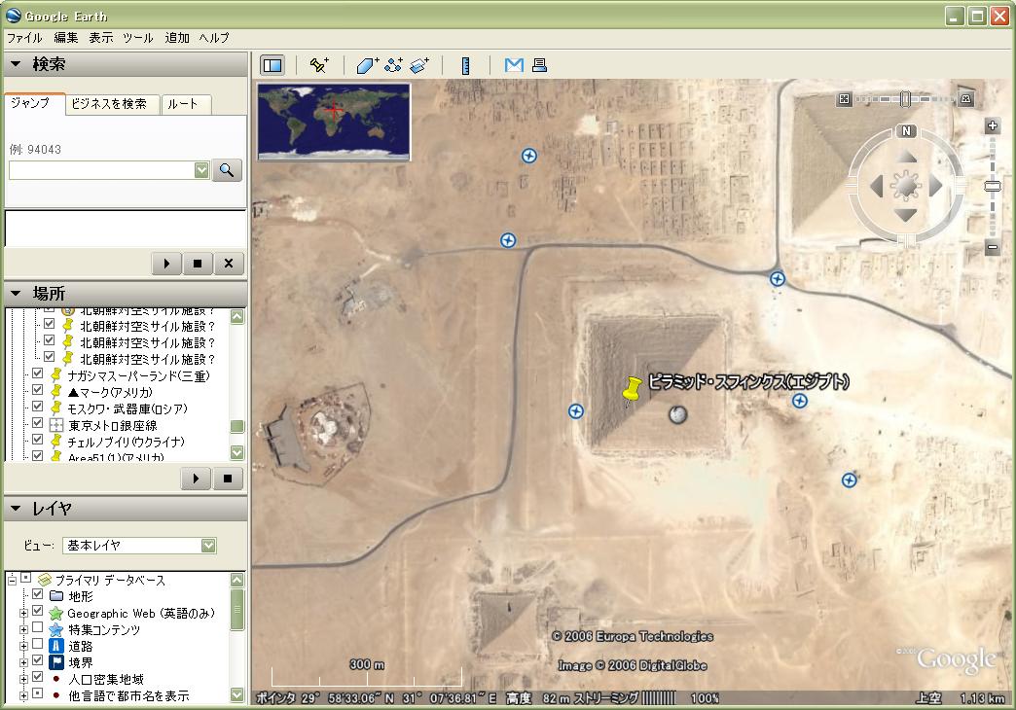Viewport: 1016px width, 710px height.
Task: Open the ファイル menu
Action: pyautogui.click(x=24, y=38)
